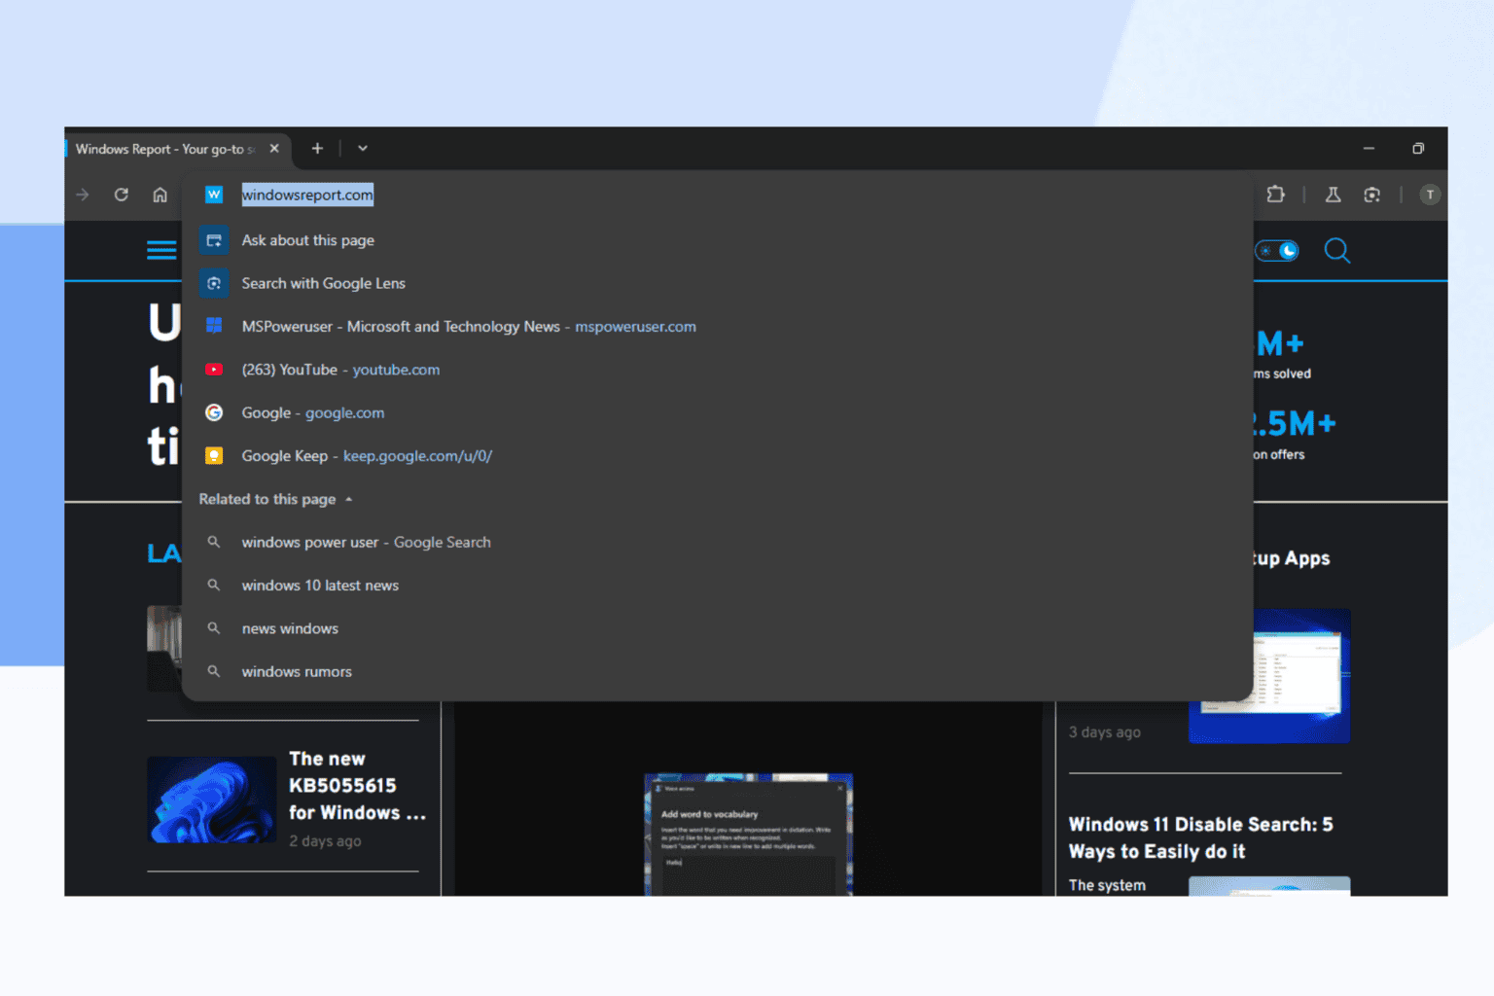The width and height of the screenshot is (1494, 996).
Task: Go forward with the browser arrow
Action: click(83, 195)
